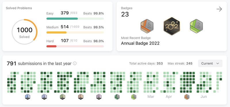Click the month 10 badge below the heatmap
This screenshot has width=230, height=107.
[62, 97]
